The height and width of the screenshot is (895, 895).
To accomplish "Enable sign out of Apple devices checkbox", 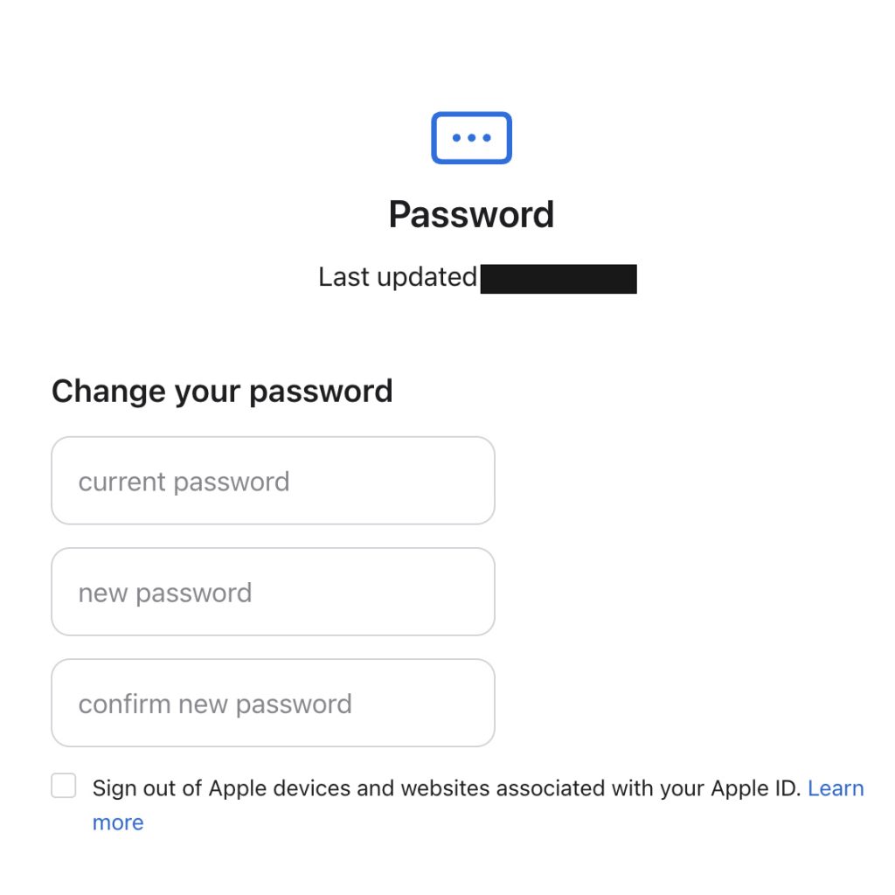I will click(63, 786).
